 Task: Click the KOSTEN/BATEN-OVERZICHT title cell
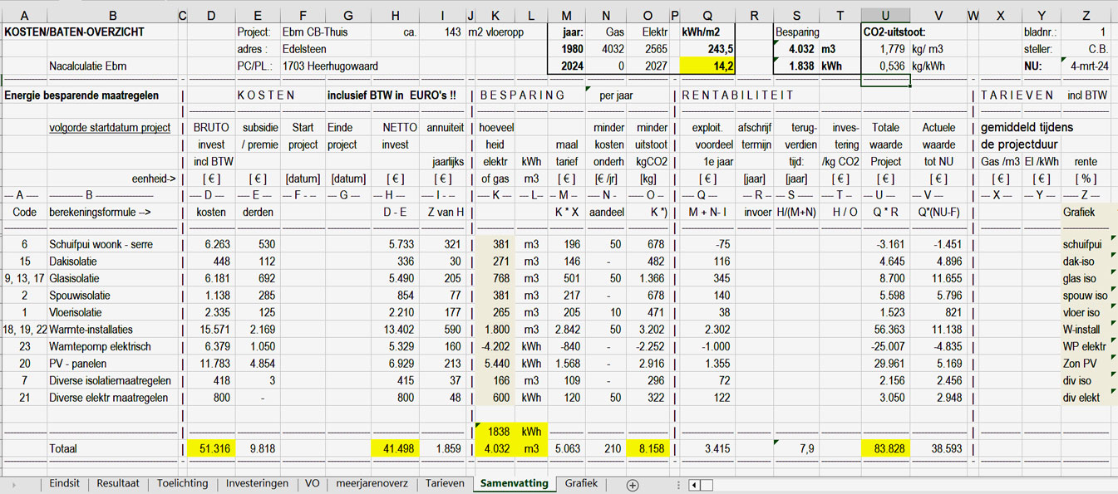point(75,32)
